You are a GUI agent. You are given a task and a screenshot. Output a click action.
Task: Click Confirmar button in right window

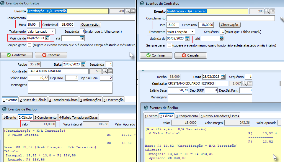(156, 55)
